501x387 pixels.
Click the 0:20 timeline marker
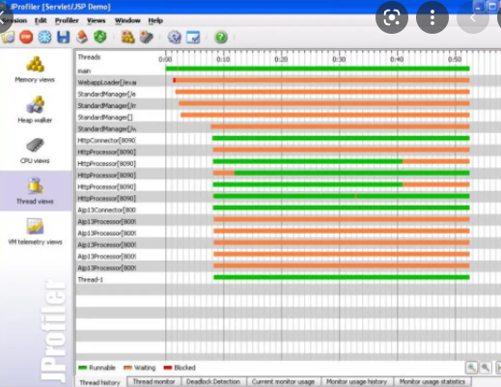[281, 59]
